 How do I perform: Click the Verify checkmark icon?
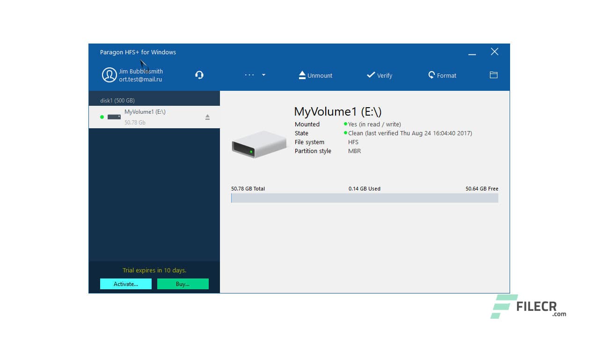coord(371,74)
